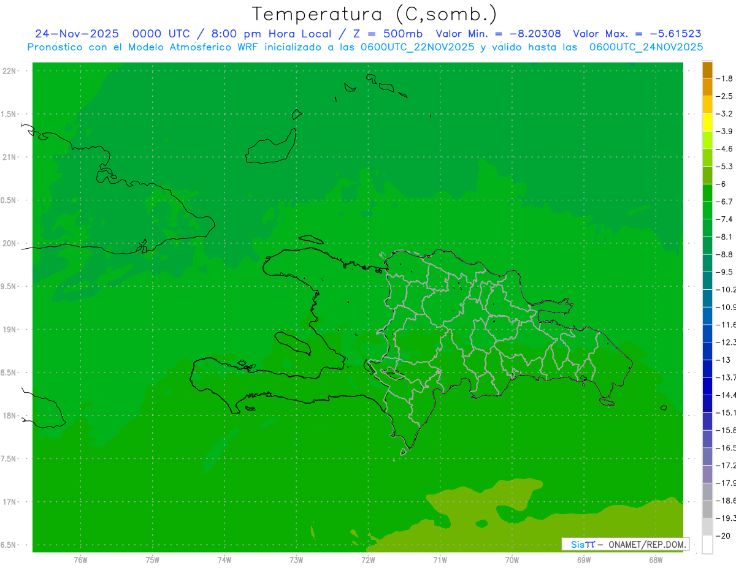Image resolution: width=736 pixels, height=568 pixels.
Task: Click the "74W" longitude label
Action: 224,559
